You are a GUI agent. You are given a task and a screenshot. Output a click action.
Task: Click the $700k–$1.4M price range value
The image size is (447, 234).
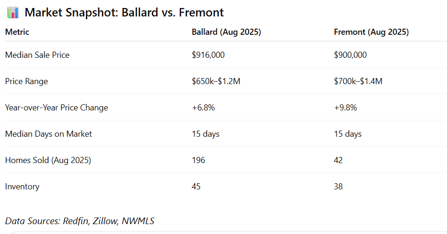pos(358,81)
